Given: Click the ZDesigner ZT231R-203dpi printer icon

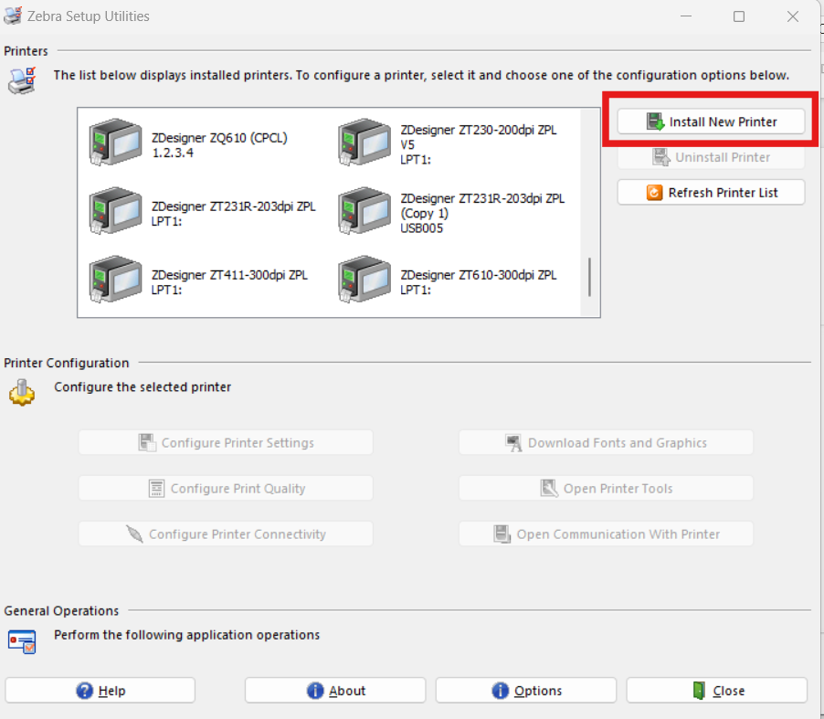Looking at the screenshot, I should (x=114, y=210).
